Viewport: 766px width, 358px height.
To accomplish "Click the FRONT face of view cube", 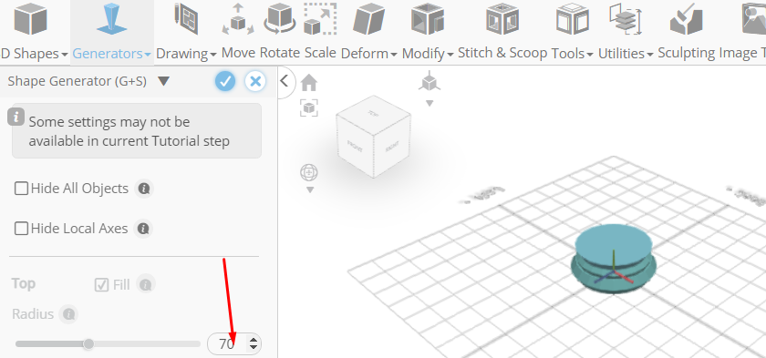I will [x=355, y=145].
